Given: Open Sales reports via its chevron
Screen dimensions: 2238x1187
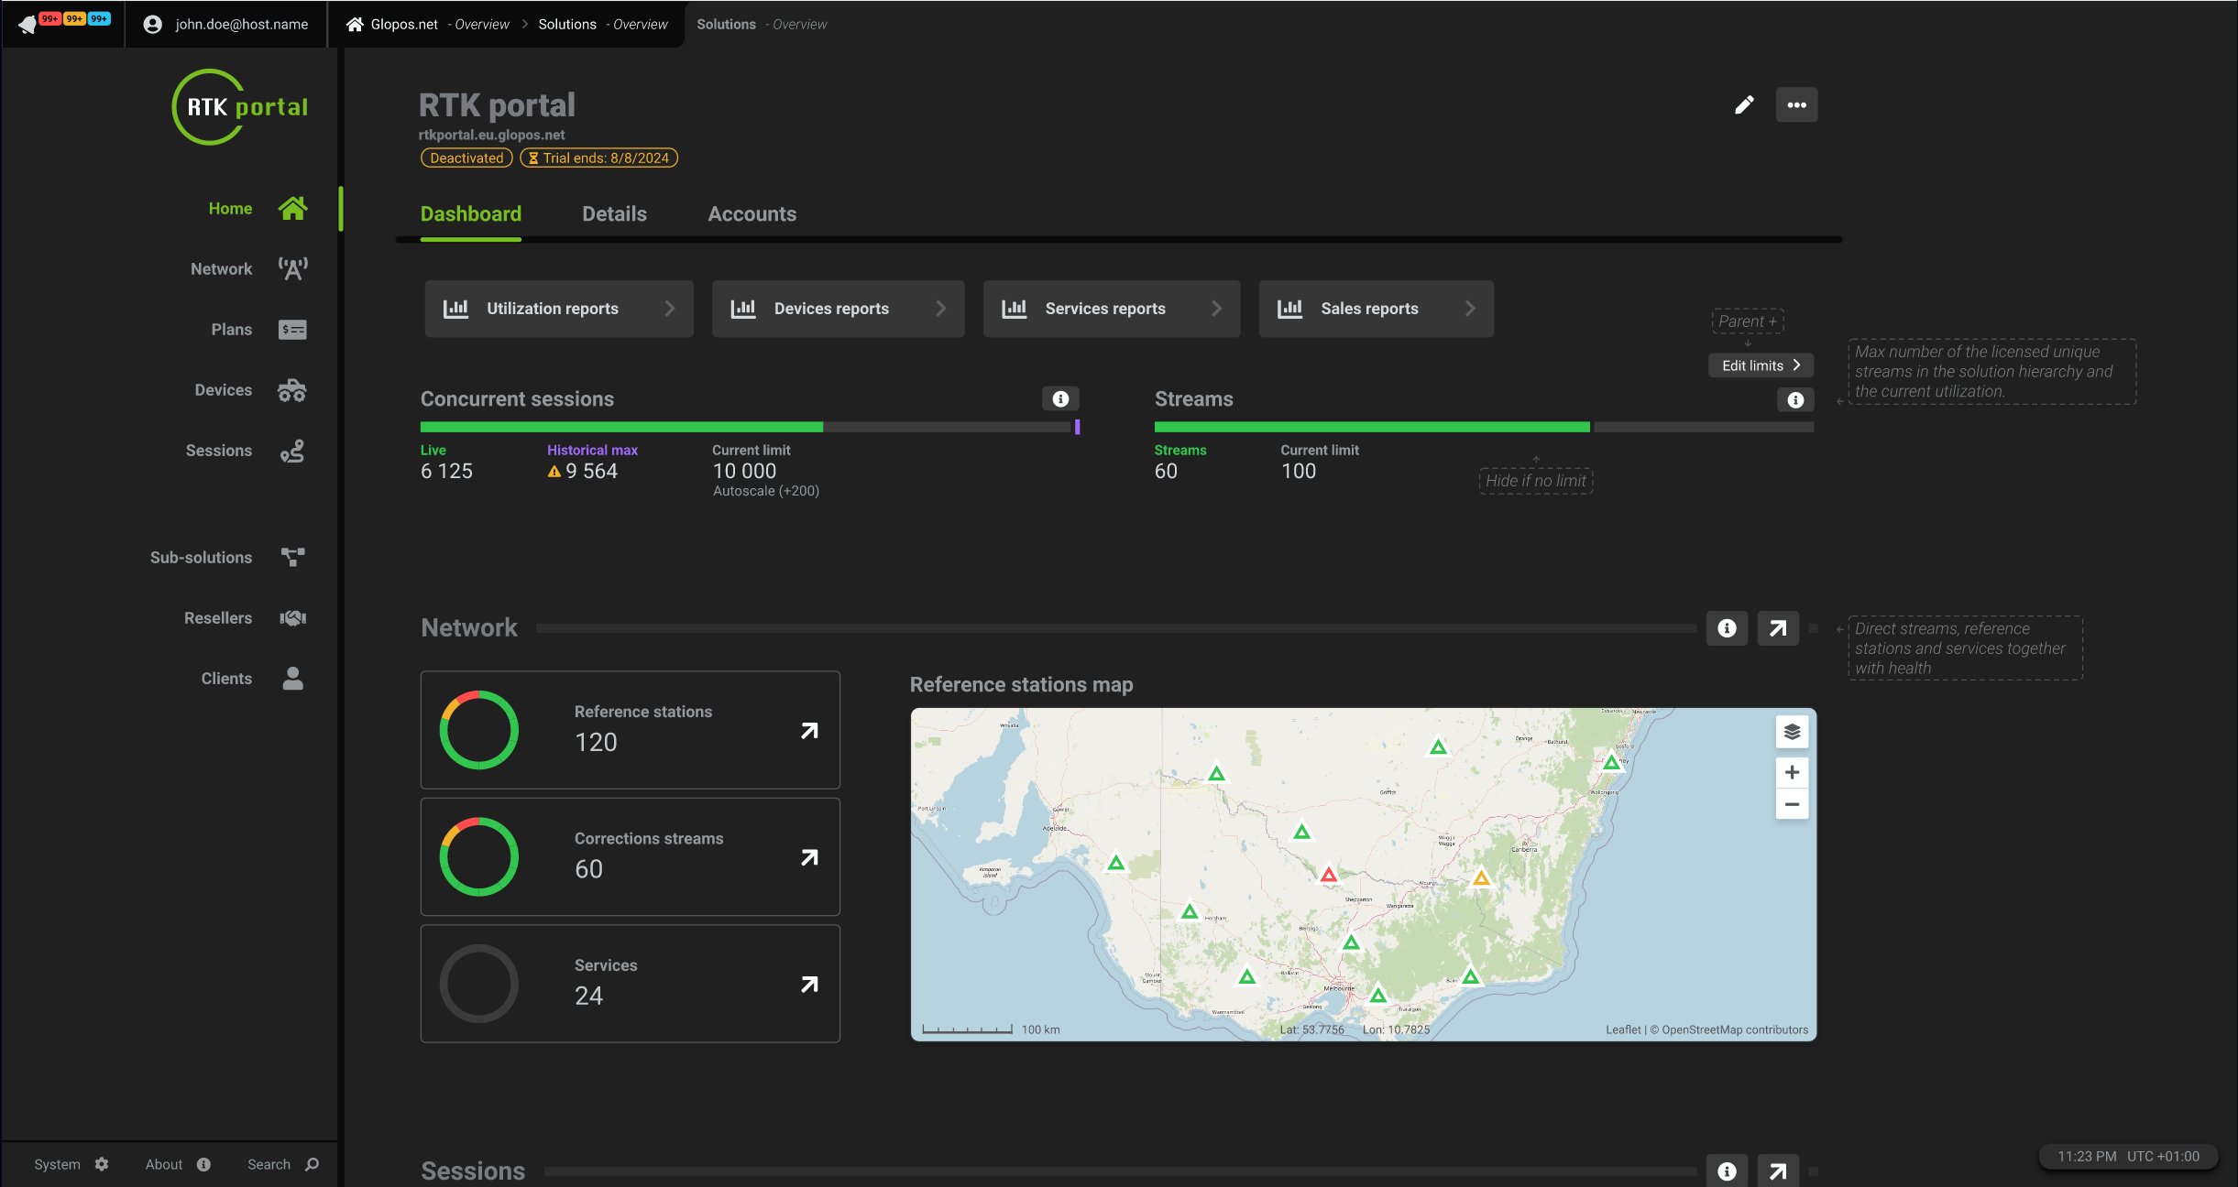Looking at the screenshot, I should tap(1470, 309).
